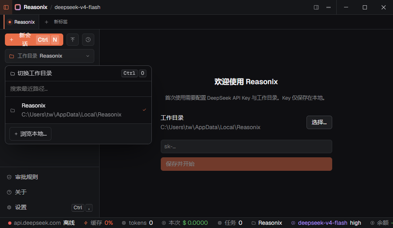Click the sk- API key input field

[x=246, y=146]
